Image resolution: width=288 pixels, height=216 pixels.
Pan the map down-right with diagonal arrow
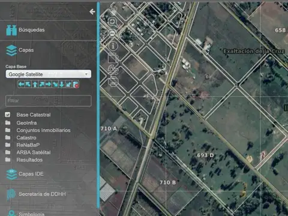pyautogui.click(x=55, y=84)
